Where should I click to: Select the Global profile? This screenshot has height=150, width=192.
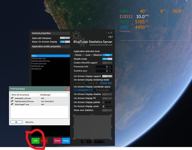point(51,56)
